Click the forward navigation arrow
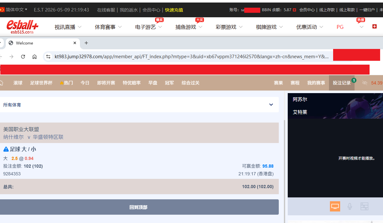The width and height of the screenshot is (383, 223). coord(11,57)
